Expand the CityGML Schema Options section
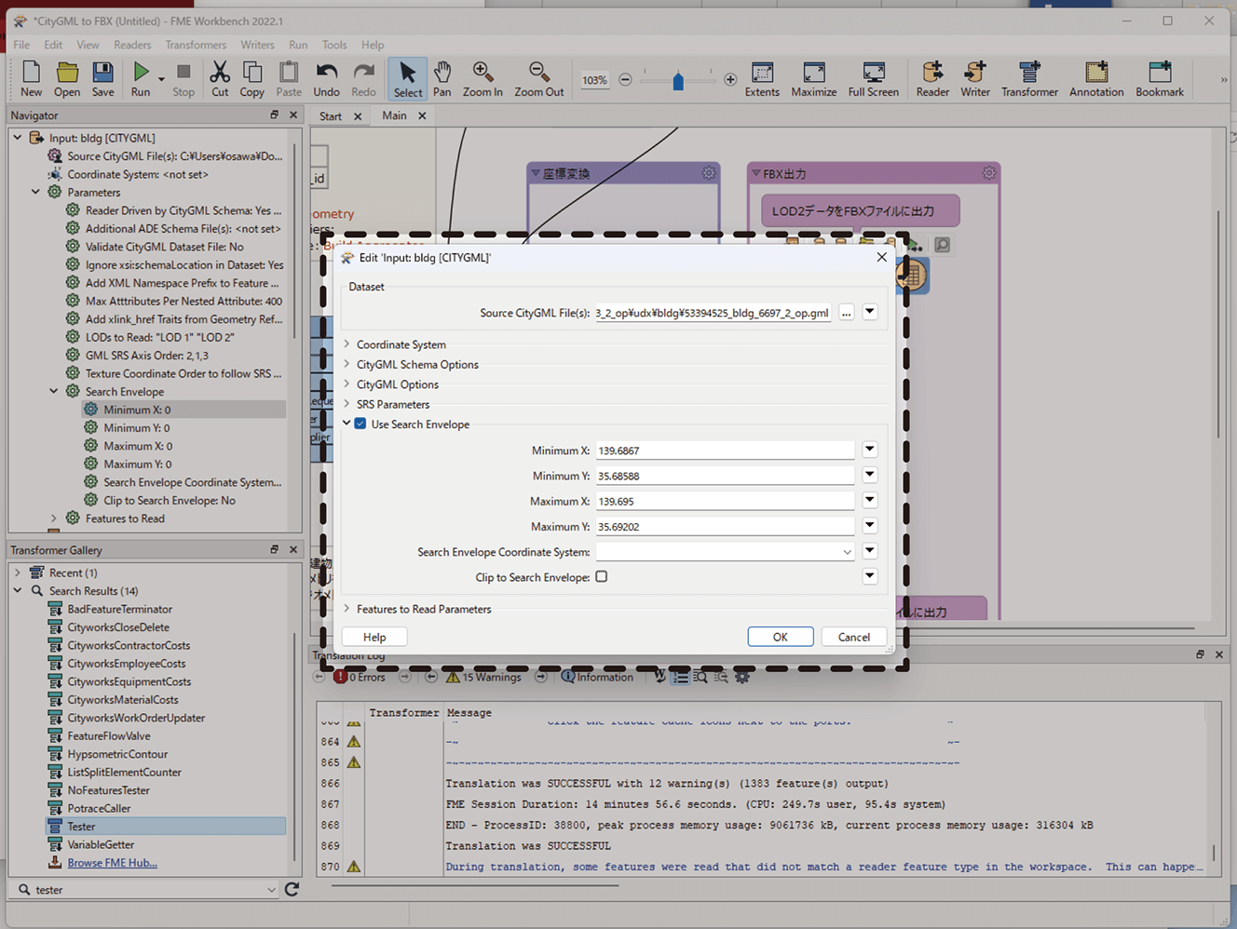 point(347,365)
